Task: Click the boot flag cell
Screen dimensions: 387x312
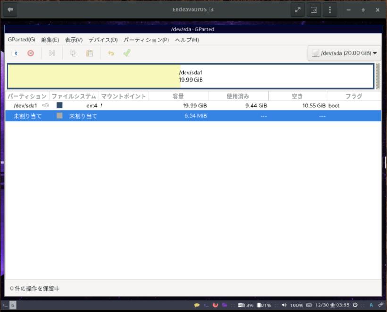Action: (334, 106)
